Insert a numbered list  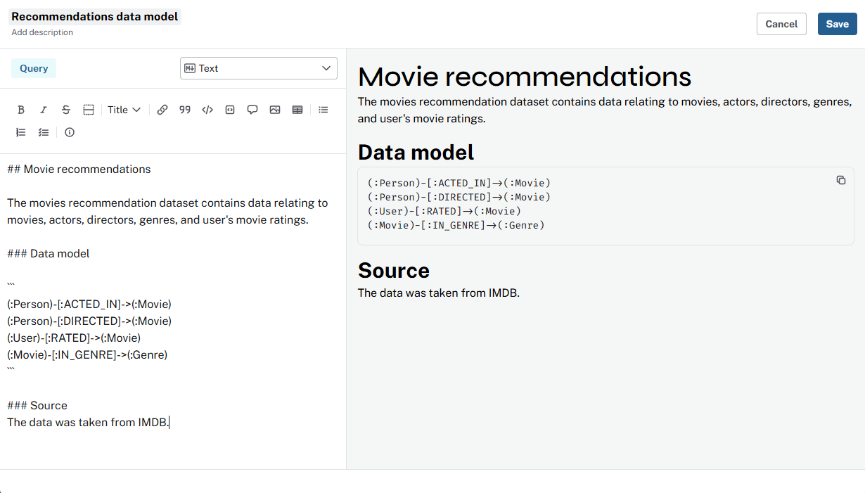(x=21, y=132)
